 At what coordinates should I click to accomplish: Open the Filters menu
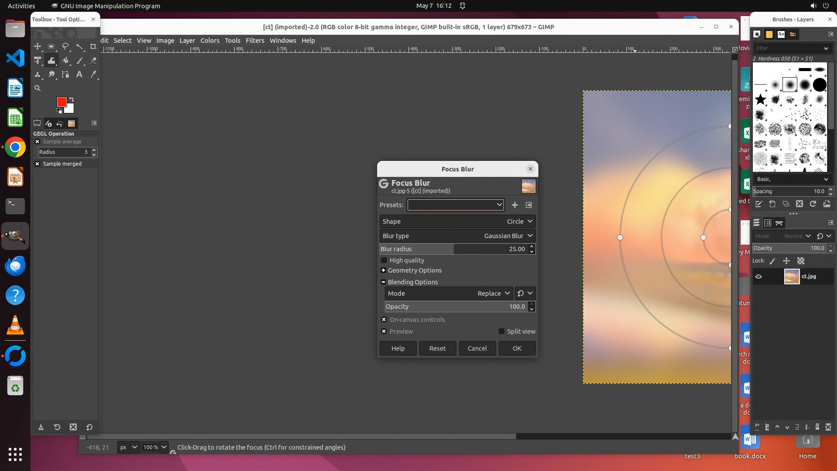255,41
